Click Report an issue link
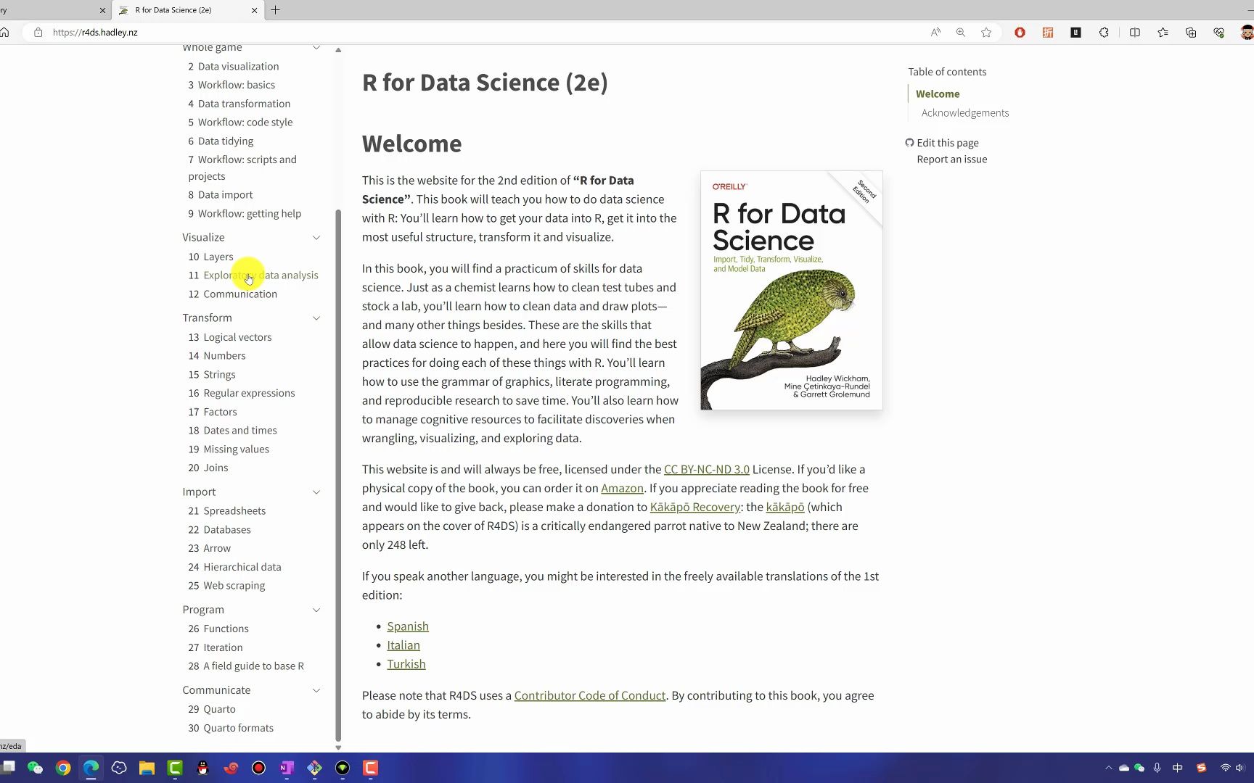 (x=952, y=159)
